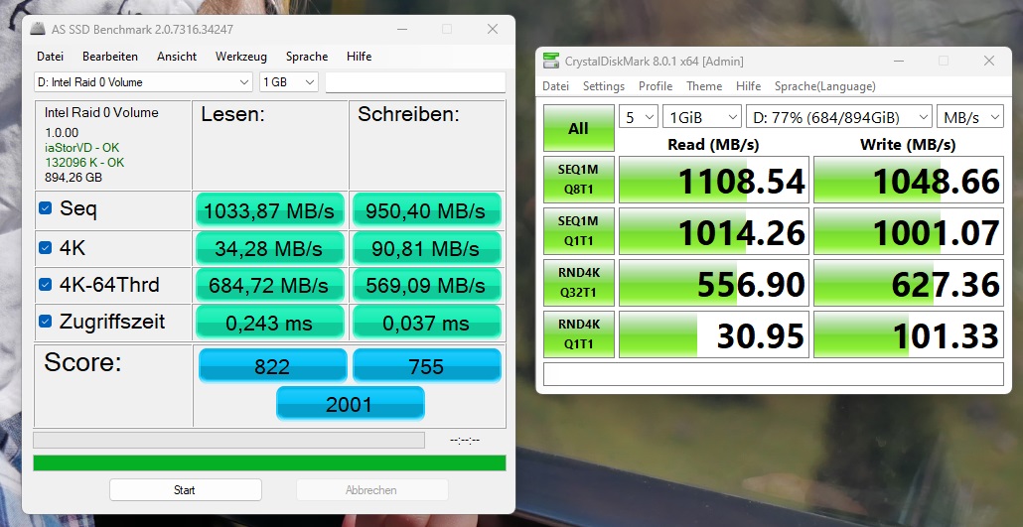
Task: Toggle the Seq test checkbox
Action: pos(45,208)
